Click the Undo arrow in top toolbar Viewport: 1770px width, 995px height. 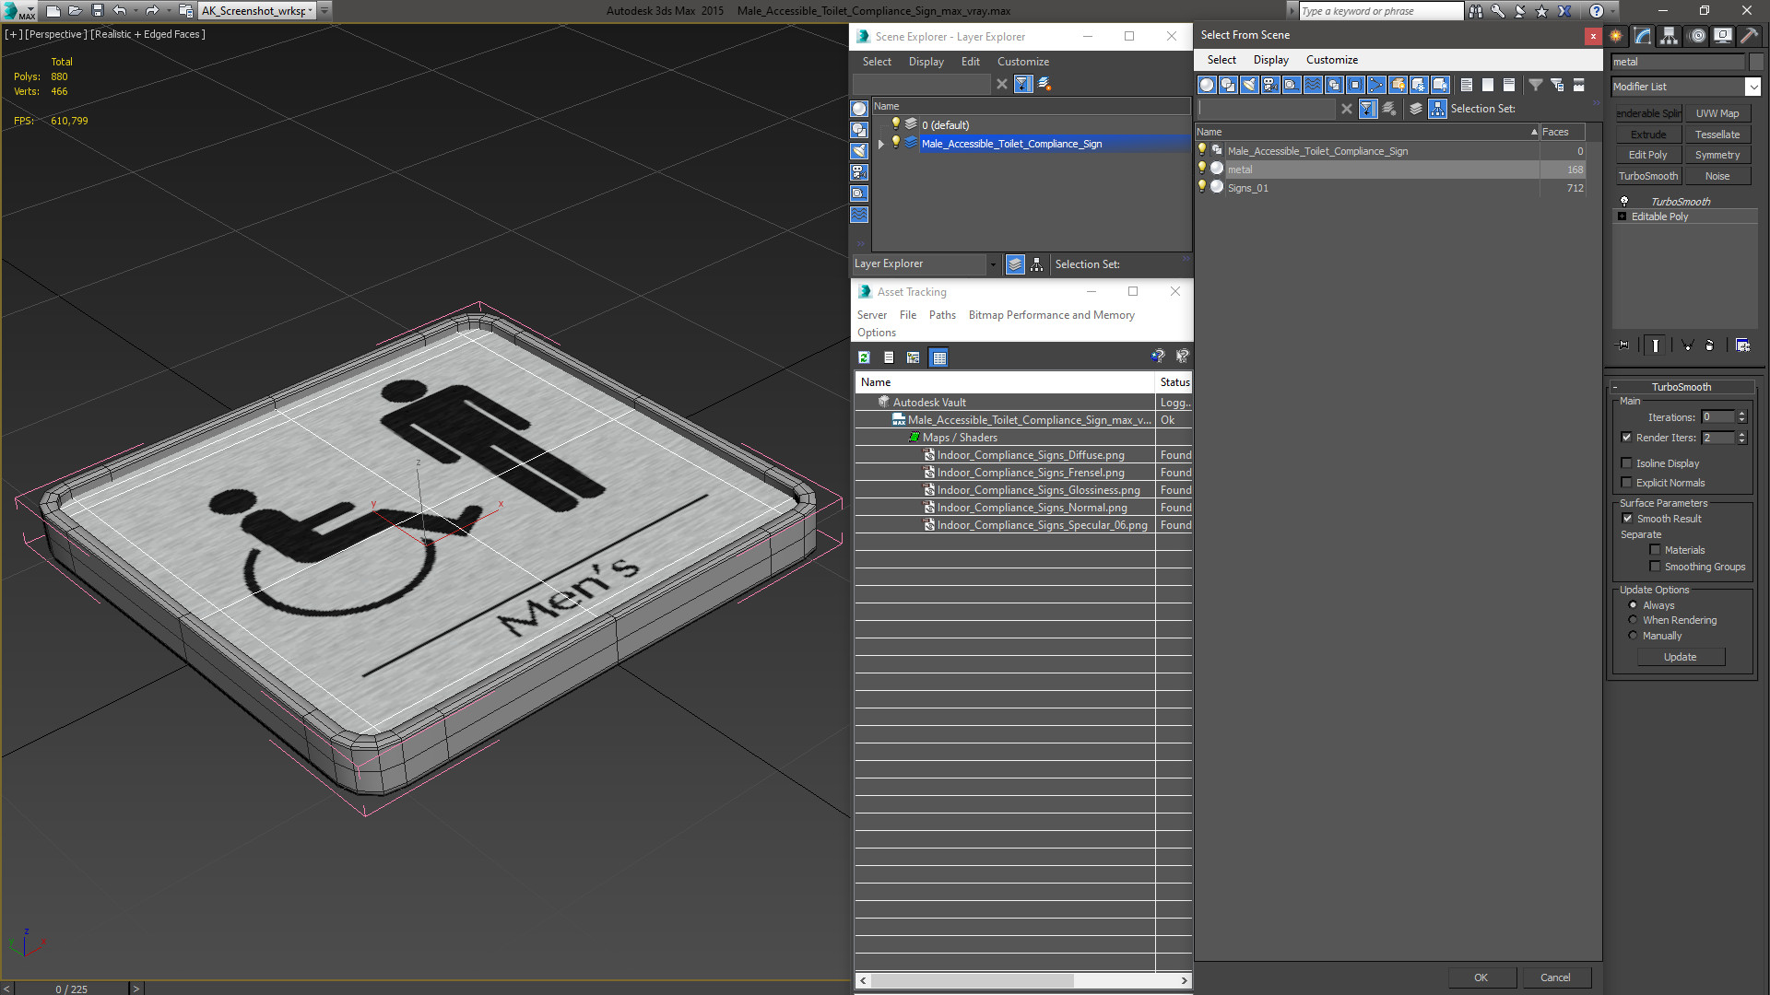tap(120, 11)
